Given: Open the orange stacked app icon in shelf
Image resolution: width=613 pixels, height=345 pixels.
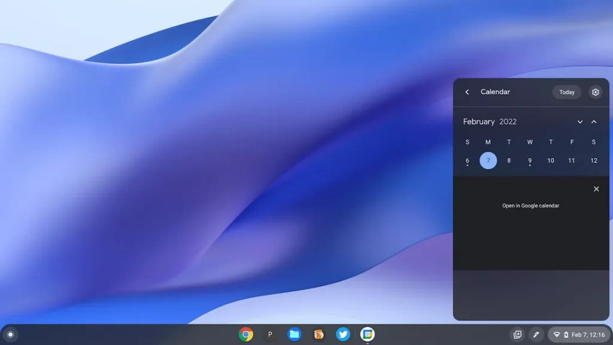Looking at the screenshot, I should coord(318,334).
